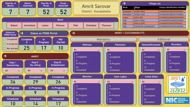
Task: Select the SODHI (369) village row
Action: click(154, 21)
